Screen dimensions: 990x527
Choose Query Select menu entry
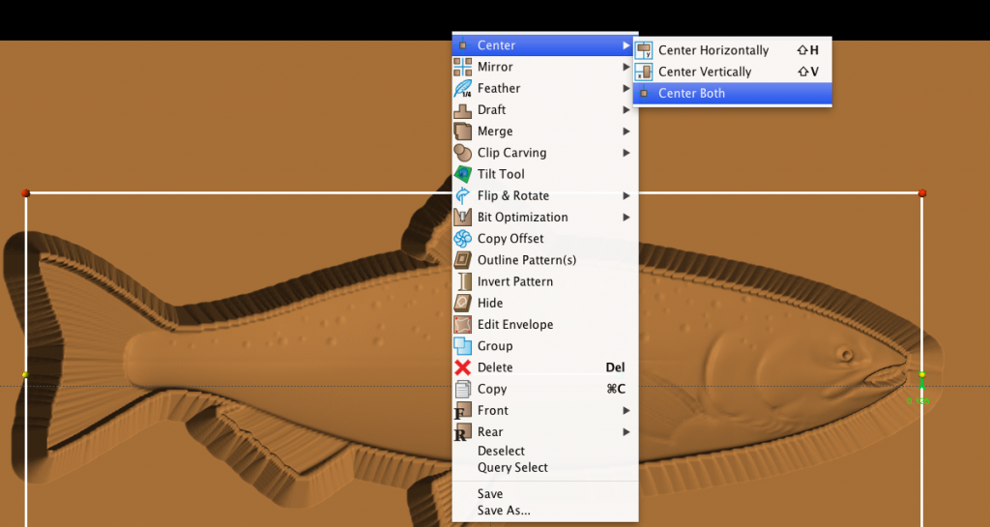click(545, 468)
